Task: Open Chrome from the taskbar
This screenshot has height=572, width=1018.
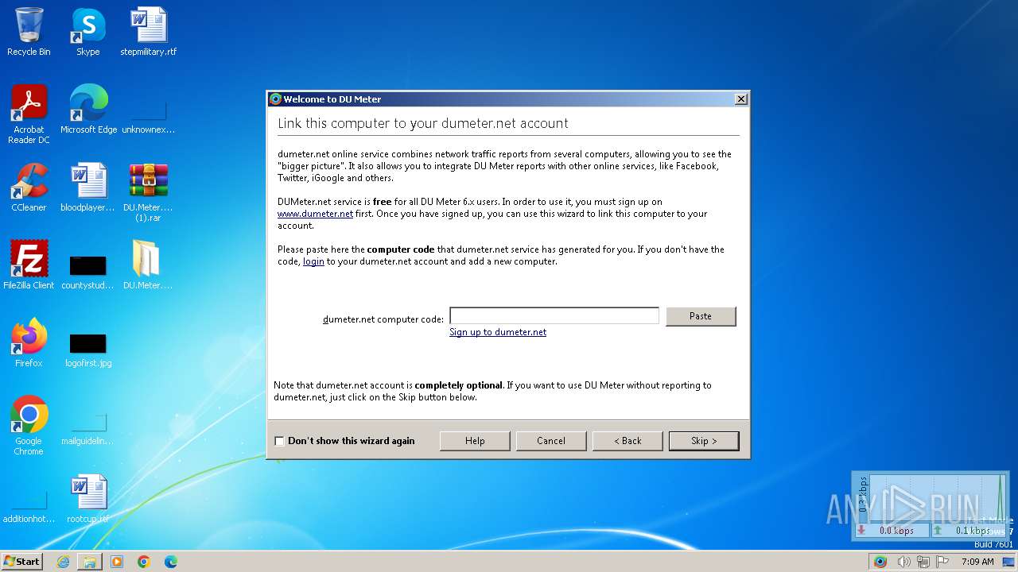Action: tap(144, 562)
